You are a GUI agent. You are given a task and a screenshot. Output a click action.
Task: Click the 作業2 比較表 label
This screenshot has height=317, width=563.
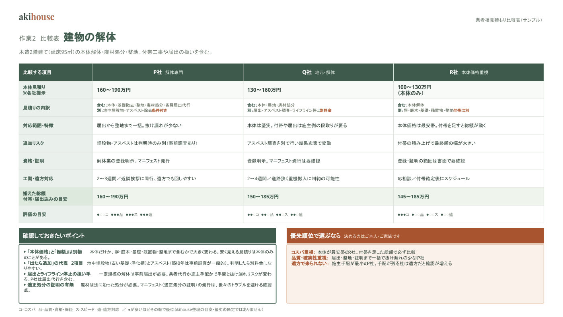click(x=39, y=39)
